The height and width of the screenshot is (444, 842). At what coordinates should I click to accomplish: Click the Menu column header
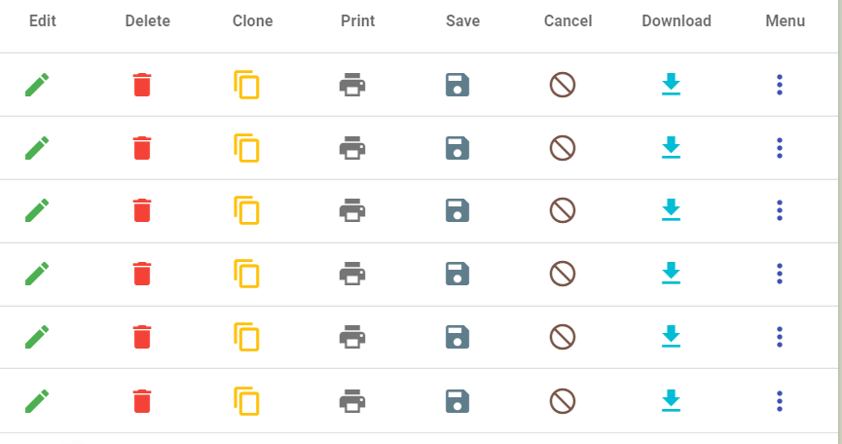pos(786,21)
